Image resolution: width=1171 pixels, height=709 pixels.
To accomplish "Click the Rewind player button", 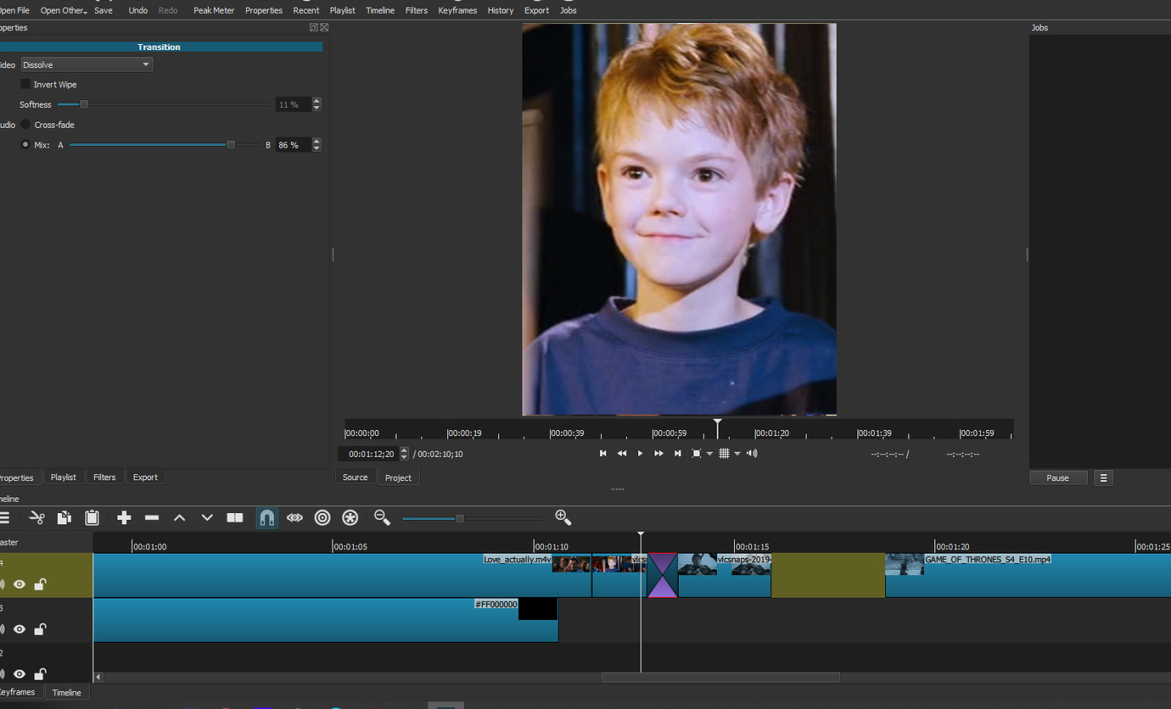I will coord(622,454).
